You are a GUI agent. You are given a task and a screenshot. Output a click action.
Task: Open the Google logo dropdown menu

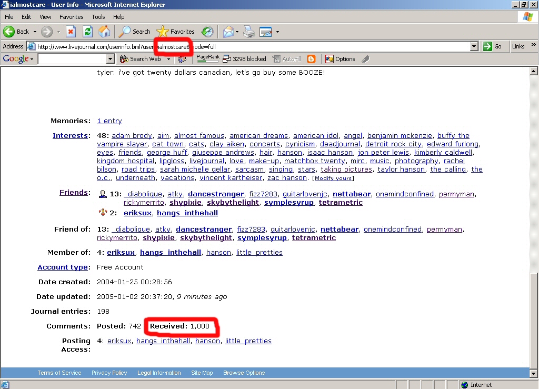click(32, 59)
